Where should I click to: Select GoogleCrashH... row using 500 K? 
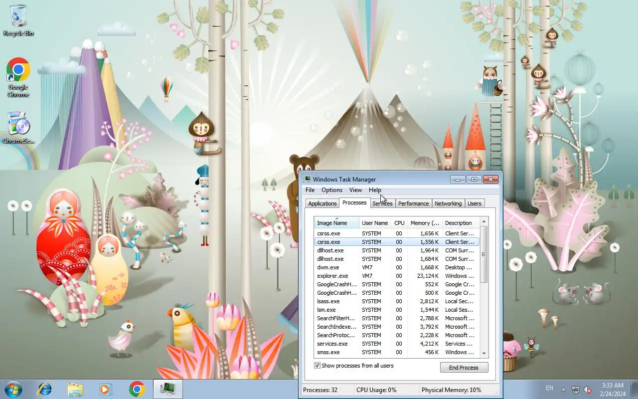[397, 293]
